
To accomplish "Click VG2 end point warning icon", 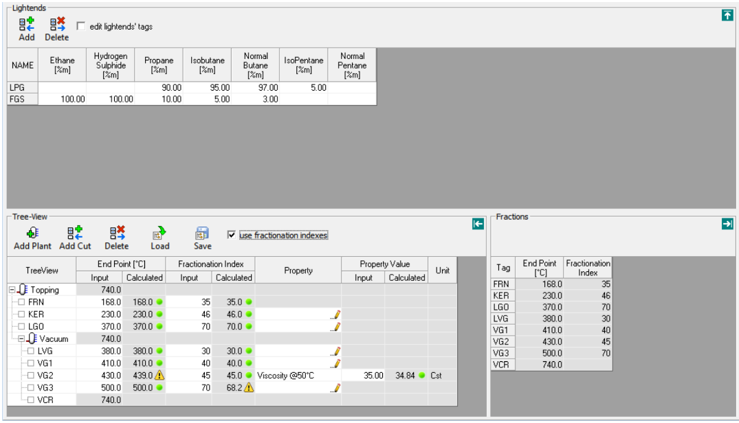I will (159, 376).
